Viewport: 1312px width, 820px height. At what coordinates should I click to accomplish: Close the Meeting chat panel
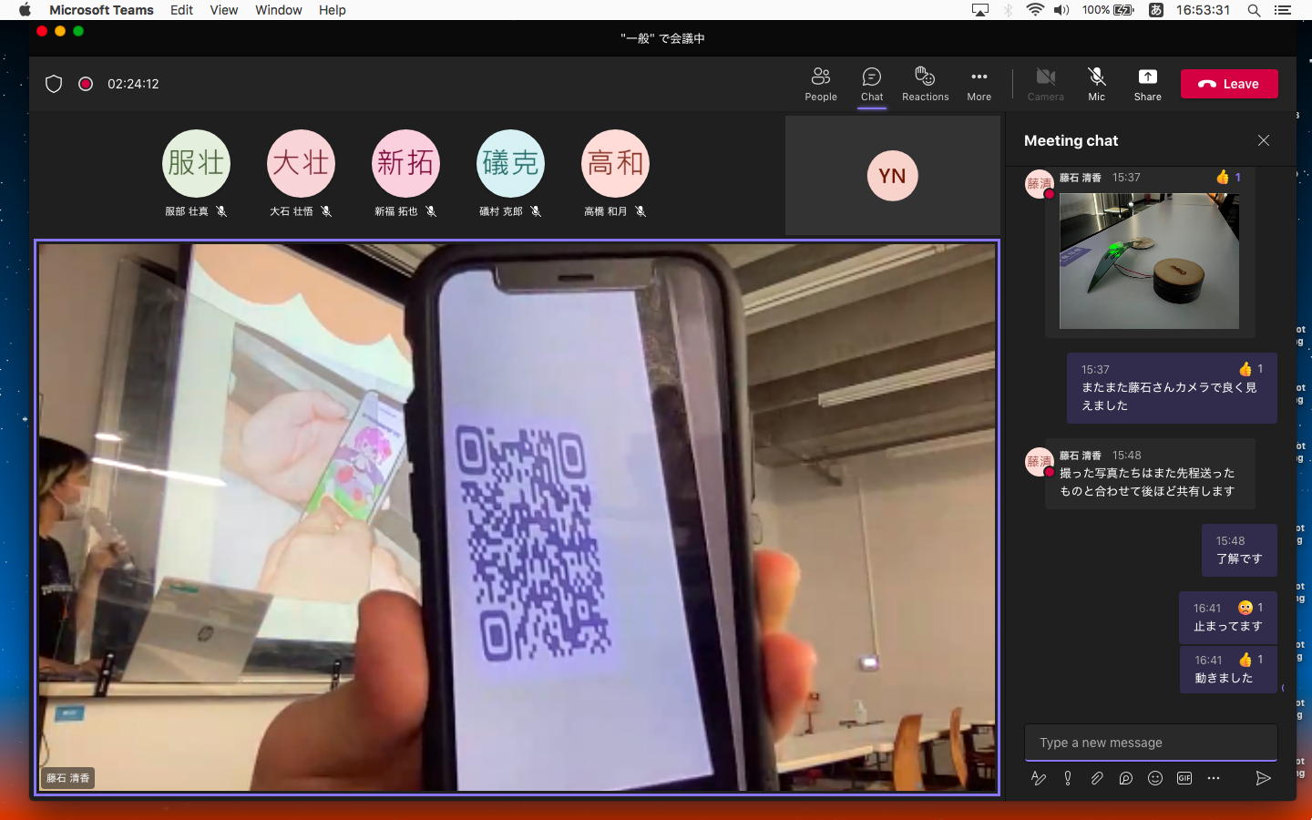[1263, 140]
